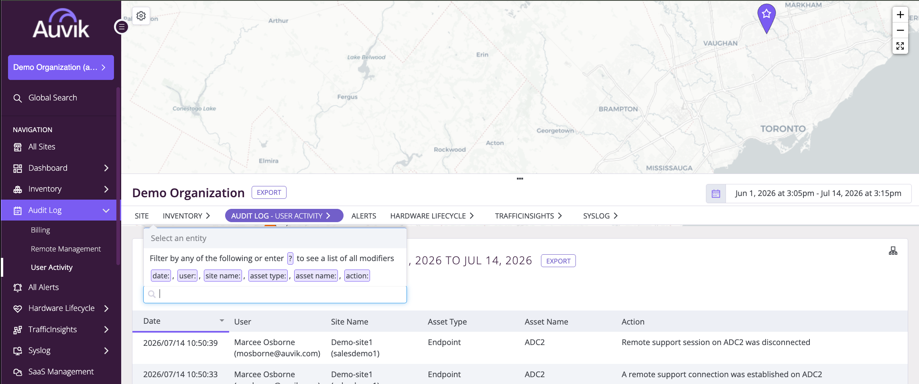Collapse the sidebar with hamburger button
The image size is (919, 384).
(121, 27)
